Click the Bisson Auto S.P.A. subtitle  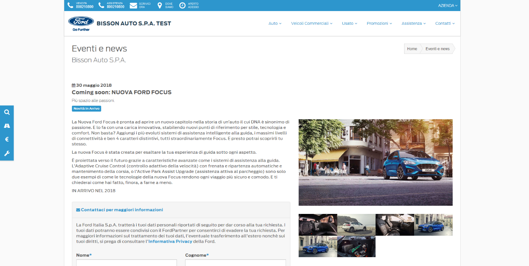(99, 60)
